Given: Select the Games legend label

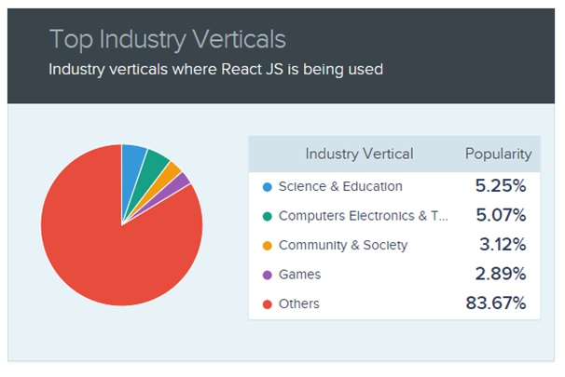Looking at the screenshot, I should tap(300, 274).
